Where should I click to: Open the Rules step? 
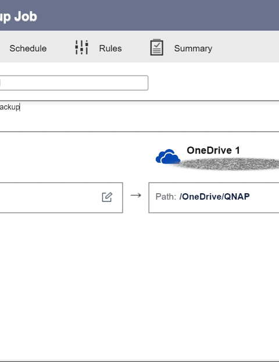110,48
